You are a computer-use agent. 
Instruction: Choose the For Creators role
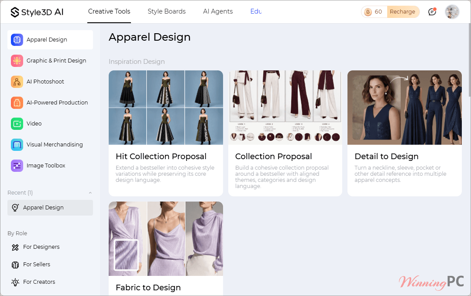39,282
